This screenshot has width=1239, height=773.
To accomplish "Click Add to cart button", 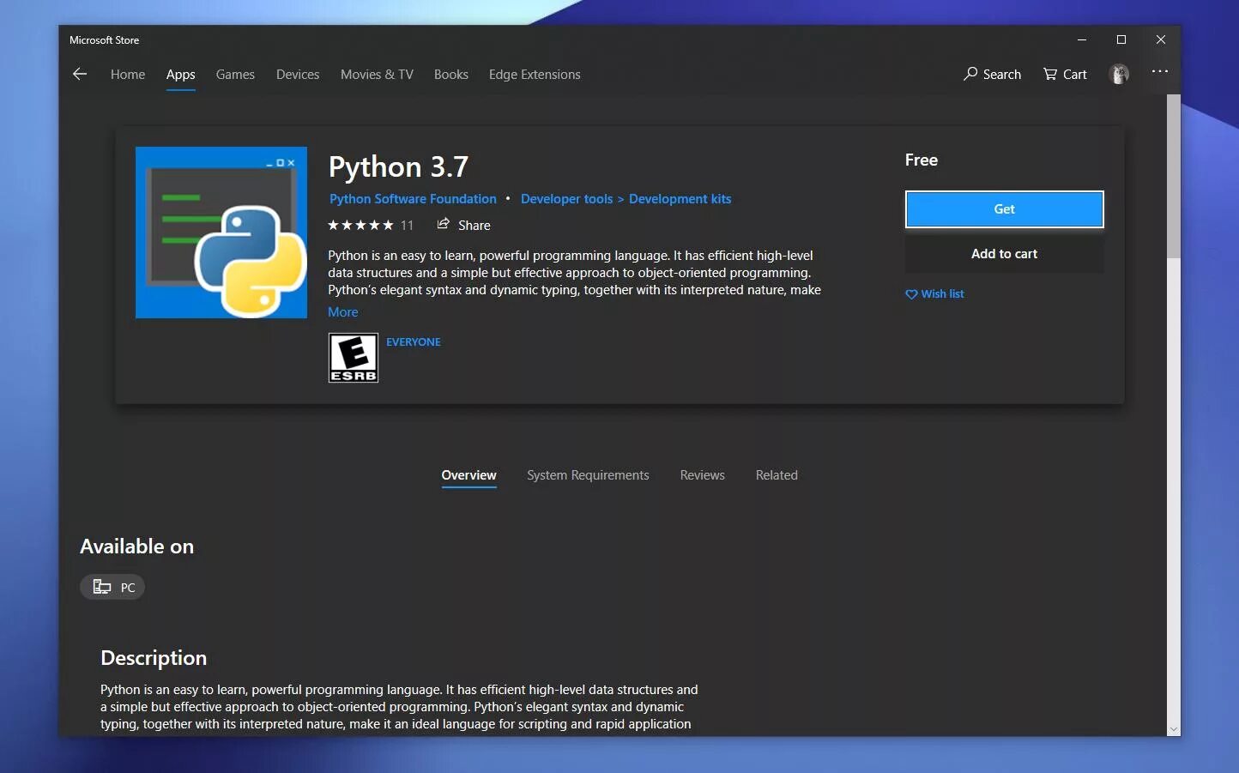I will coord(1004,254).
